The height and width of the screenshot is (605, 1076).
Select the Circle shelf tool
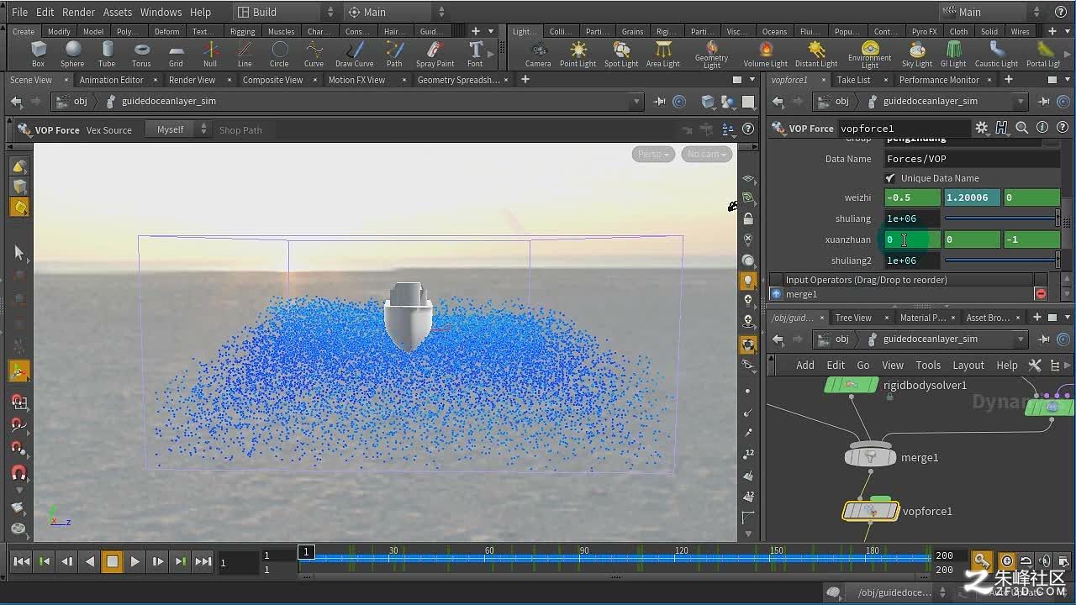[279, 55]
